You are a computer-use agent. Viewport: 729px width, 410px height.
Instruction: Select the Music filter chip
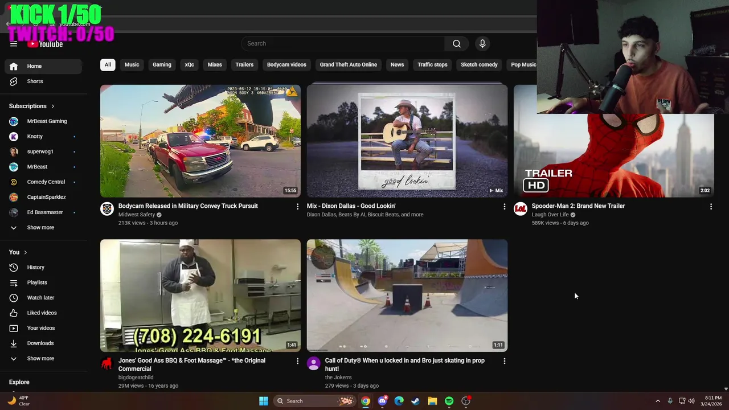pos(132,65)
